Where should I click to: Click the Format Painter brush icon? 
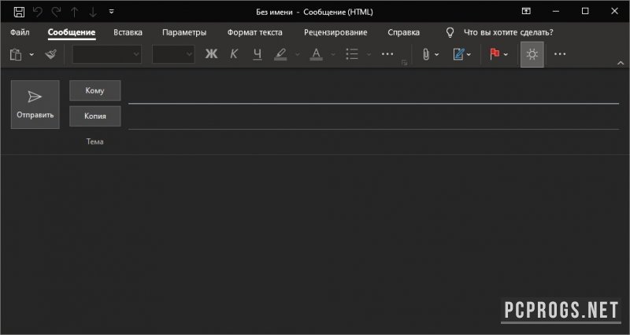[x=50, y=54]
